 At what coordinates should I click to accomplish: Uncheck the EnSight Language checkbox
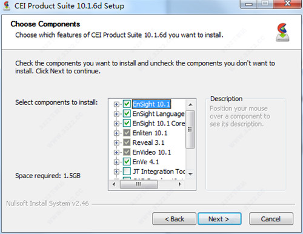[127, 113]
